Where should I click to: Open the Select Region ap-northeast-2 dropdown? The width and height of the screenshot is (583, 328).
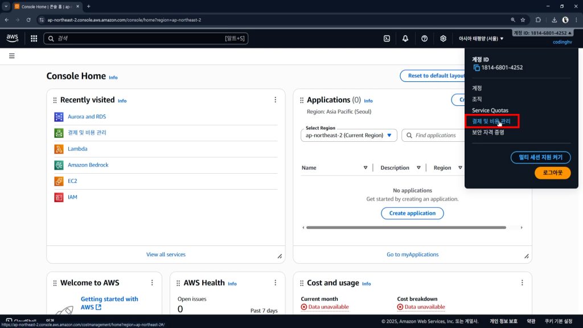tap(349, 136)
